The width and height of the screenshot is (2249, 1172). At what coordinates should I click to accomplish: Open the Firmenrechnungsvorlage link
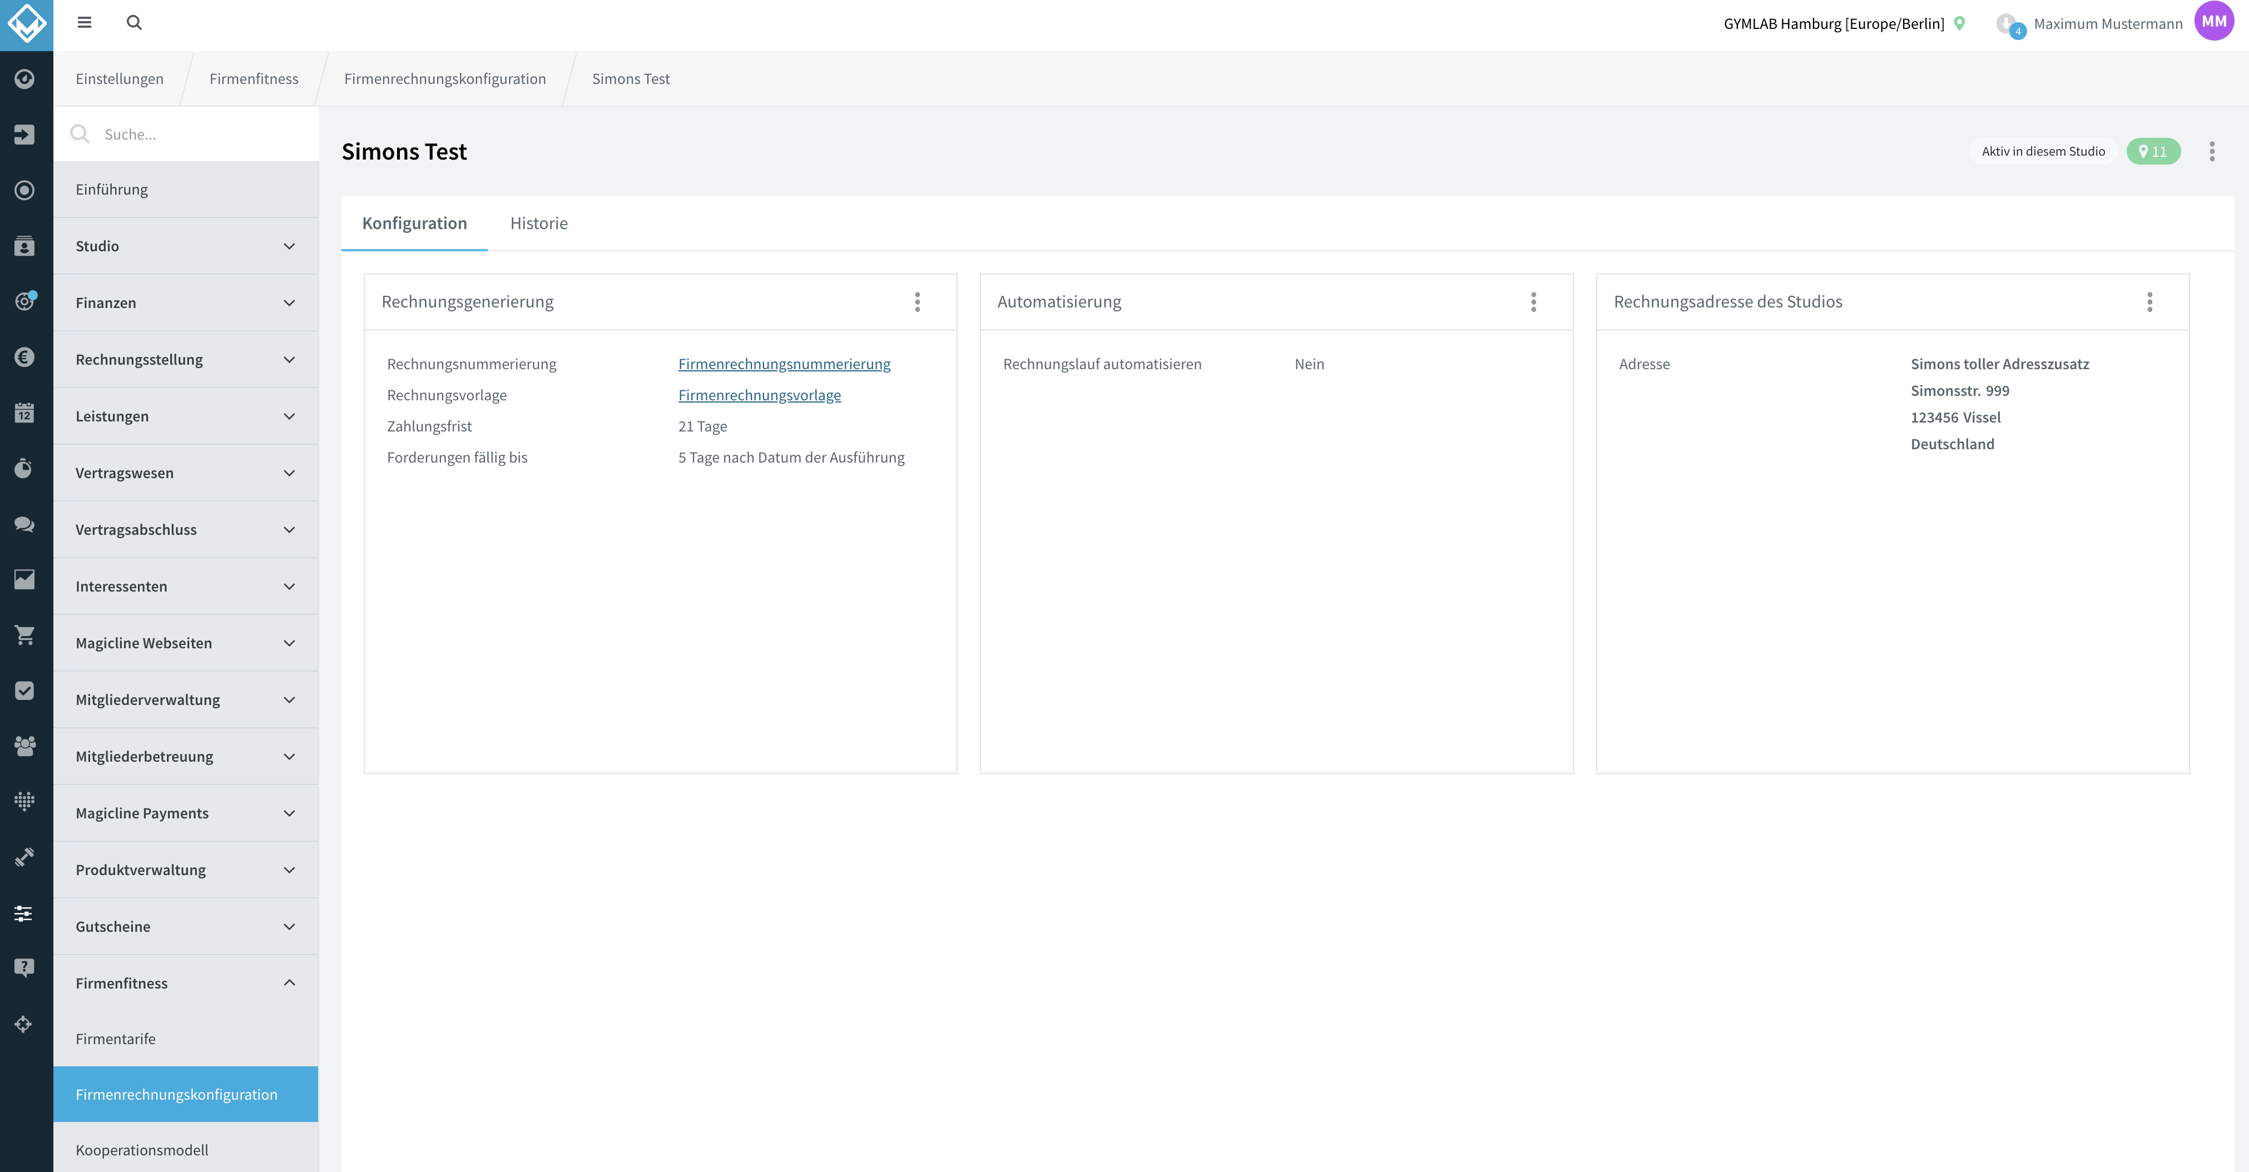[760, 395]
